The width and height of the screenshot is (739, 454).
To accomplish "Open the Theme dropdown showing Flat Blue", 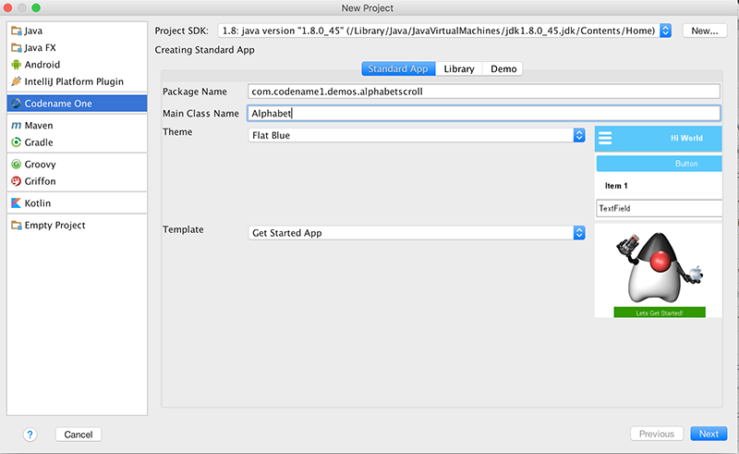I will point(417,135).
